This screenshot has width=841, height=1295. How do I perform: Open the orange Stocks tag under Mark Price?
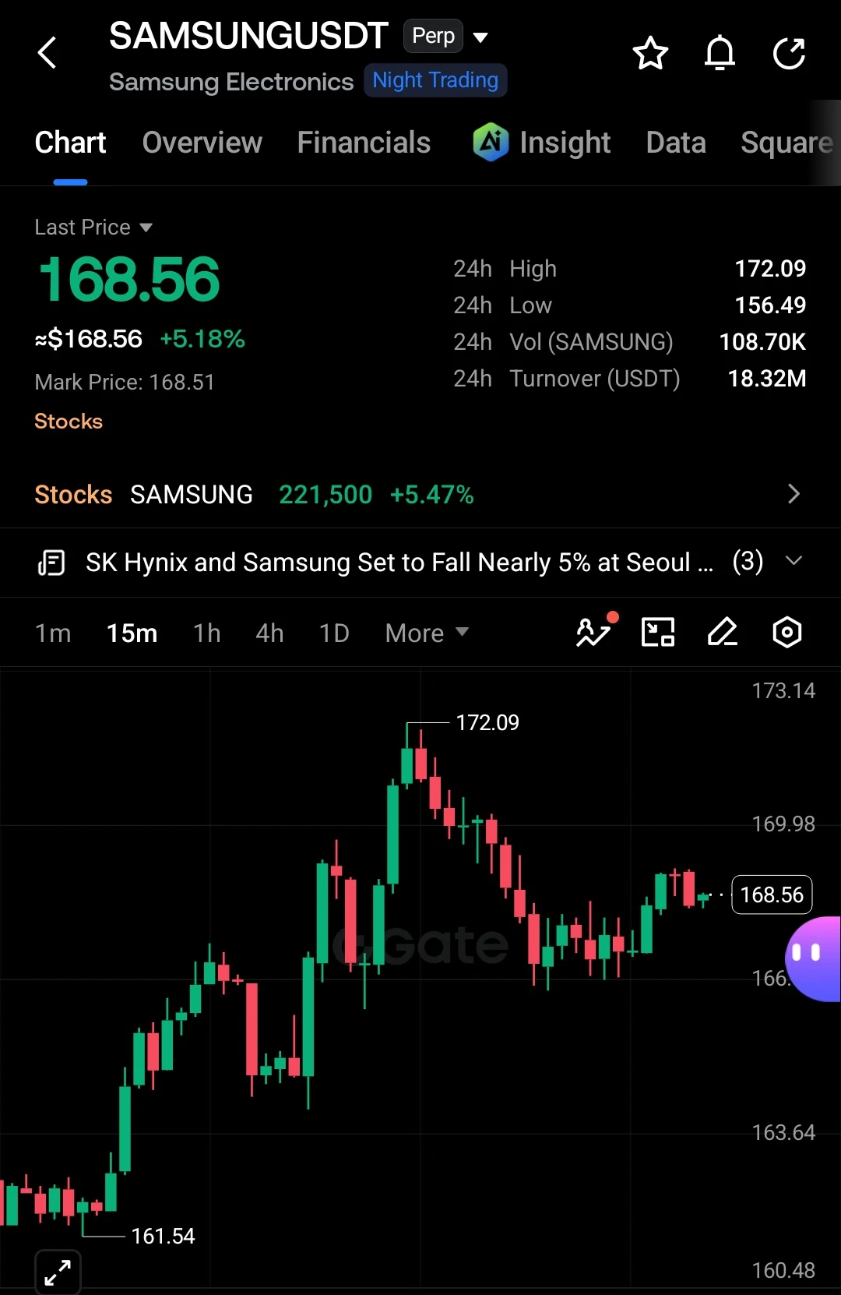pos(69,421)
